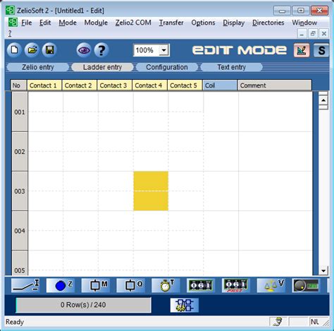Viewport: 334px width, 331px height.
Task: Open the Zelio2 COM menu
Action: [133, 23]
